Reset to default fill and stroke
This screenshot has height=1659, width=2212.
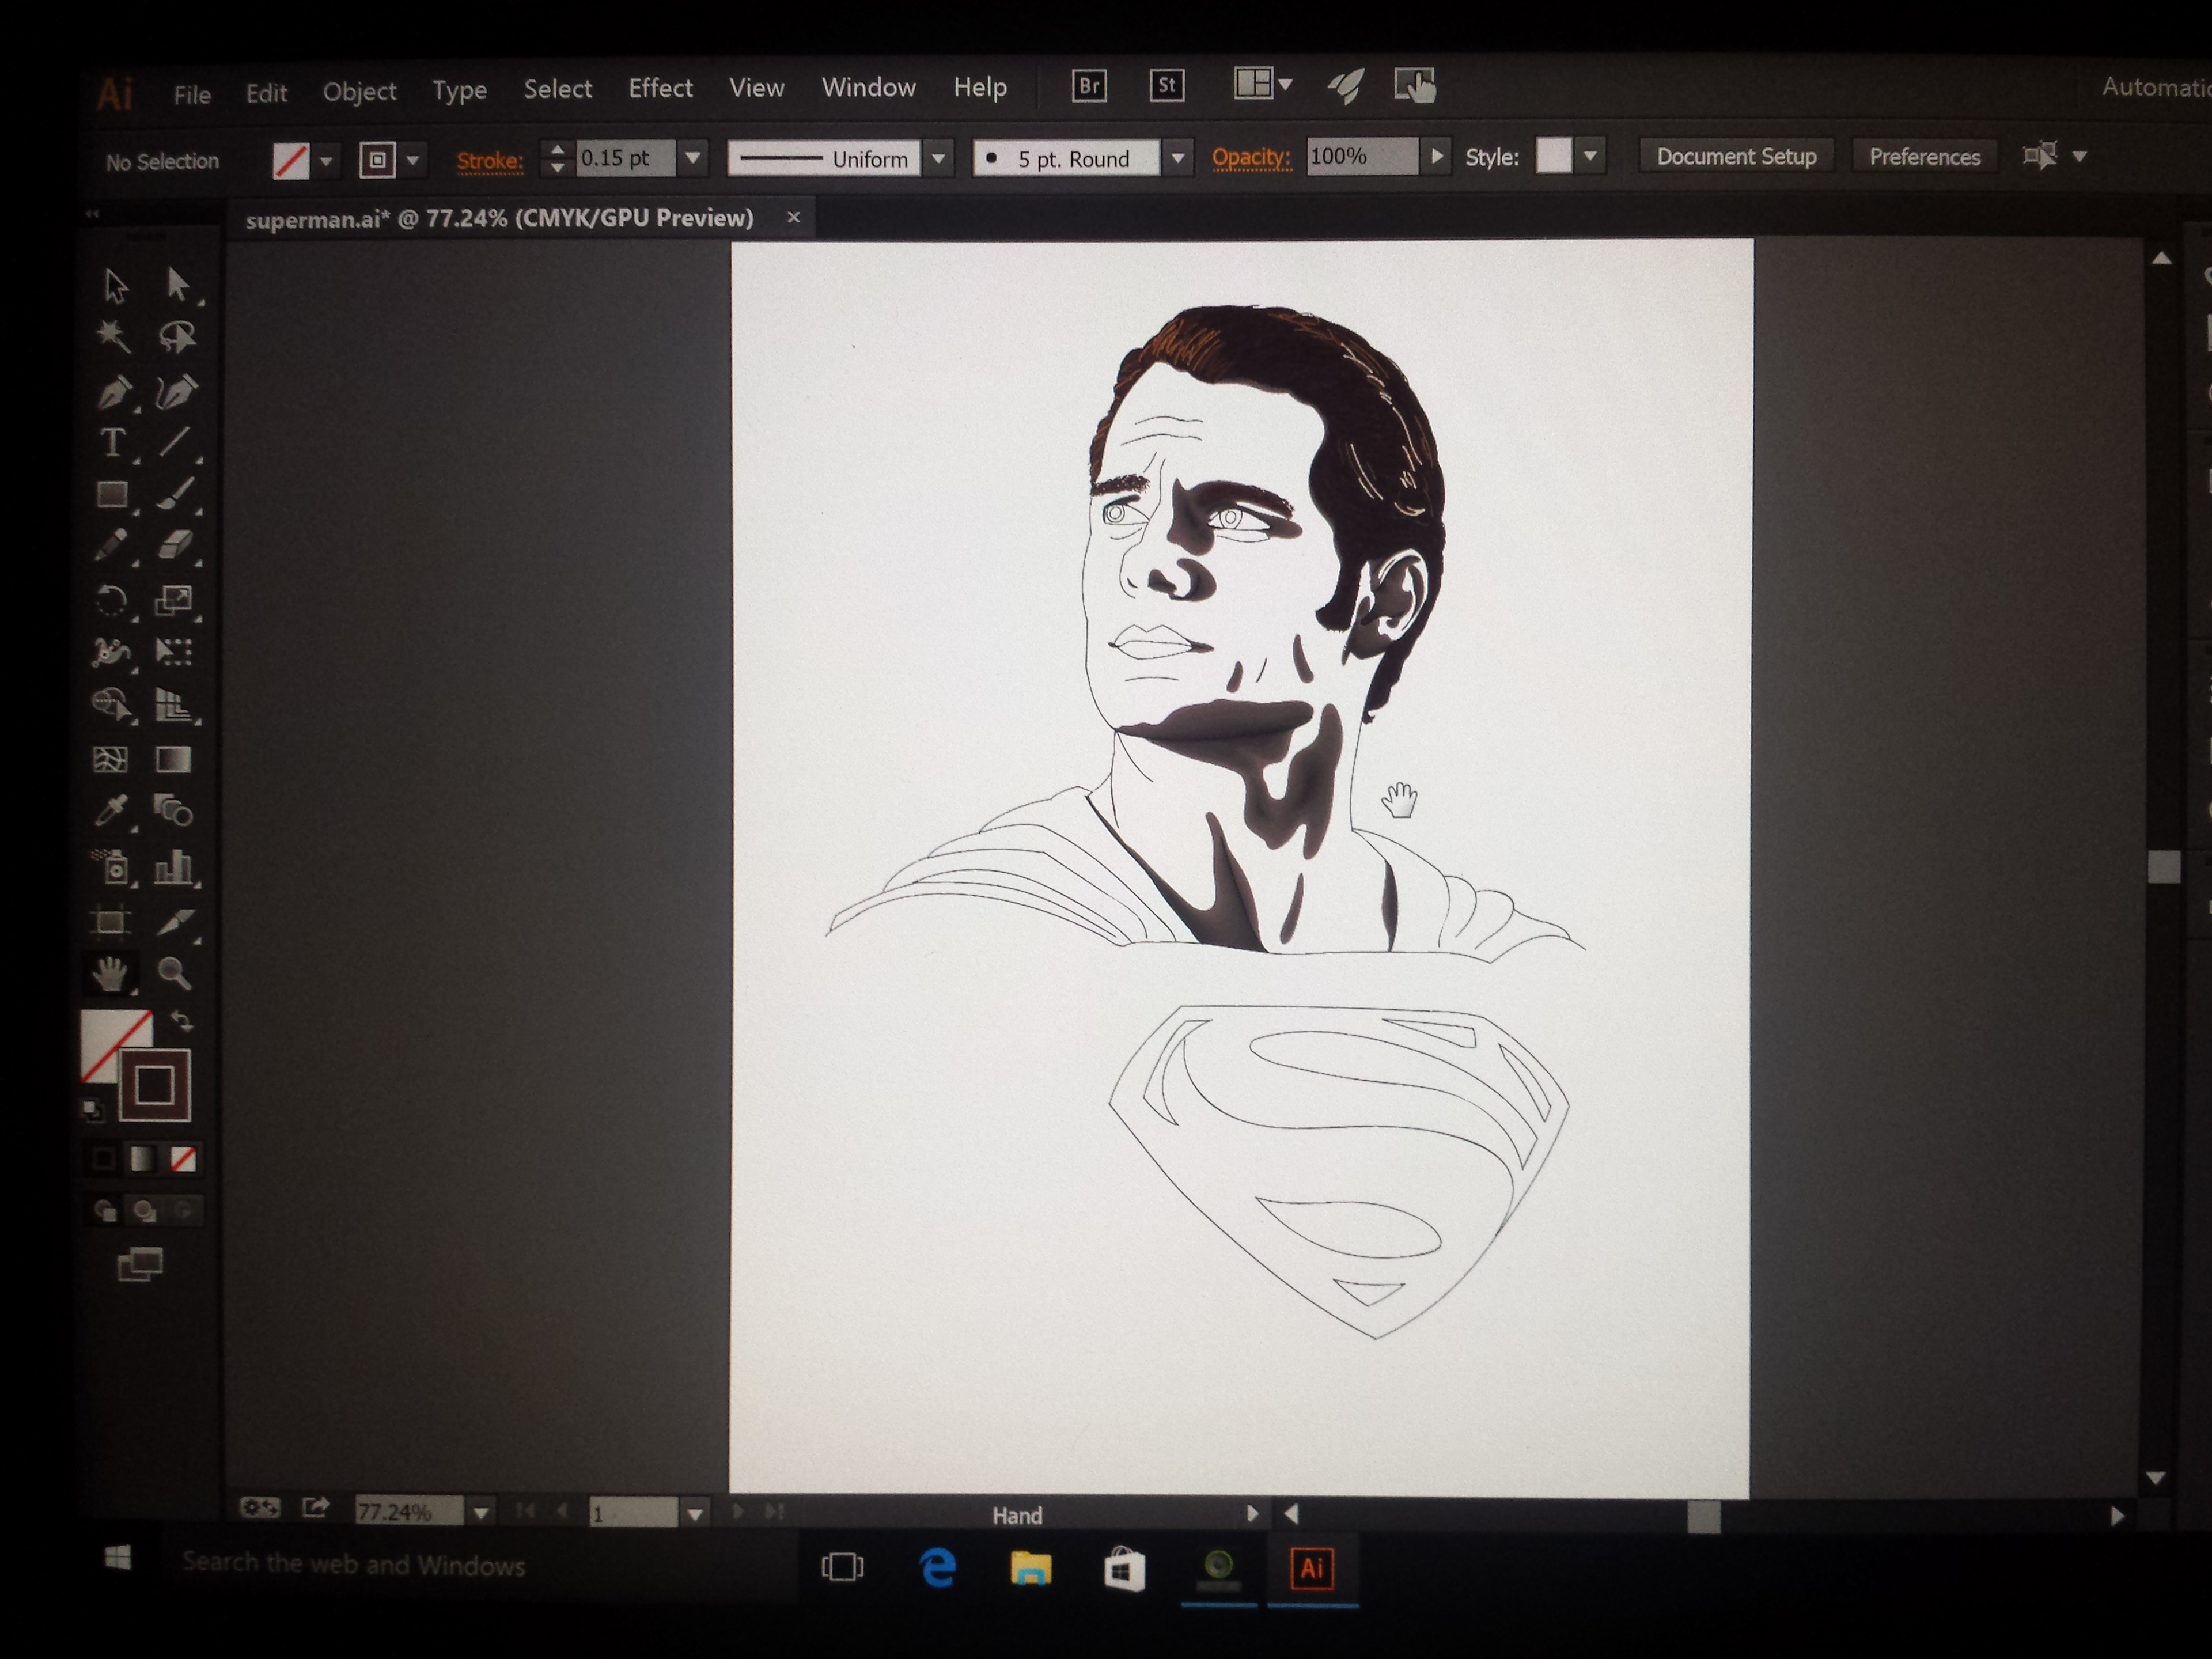tap(92, 1109)
